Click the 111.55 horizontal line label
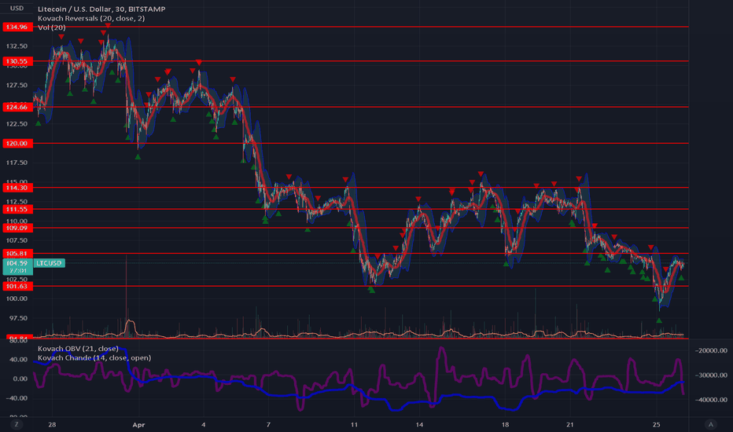This screenshot has width=733, height=432. [x=17, y=209]
